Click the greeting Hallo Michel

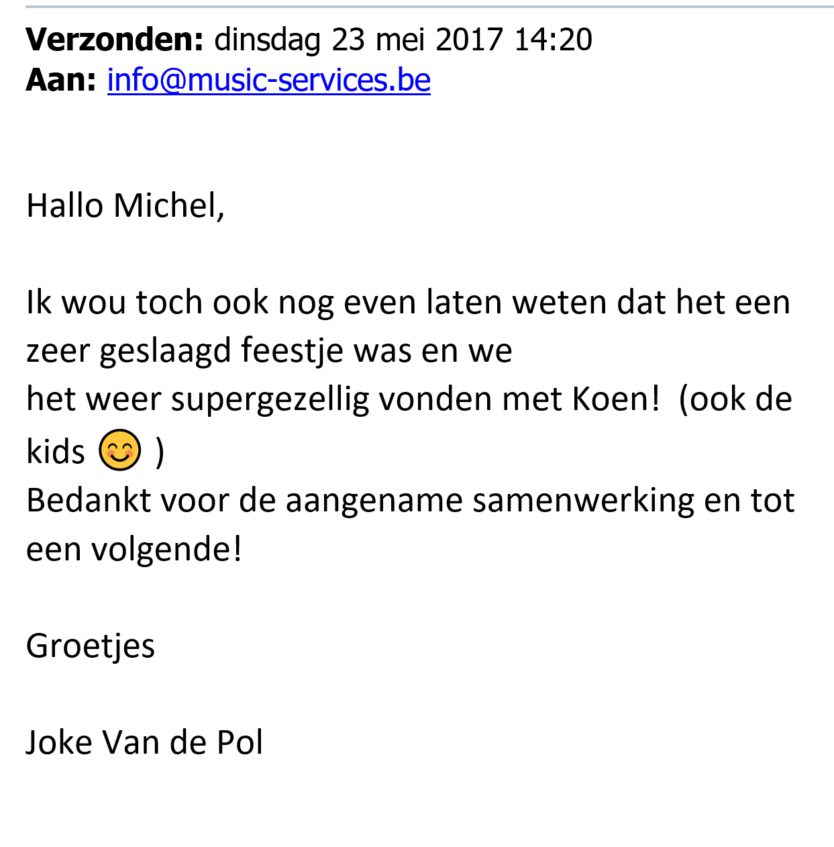point(125,205)
